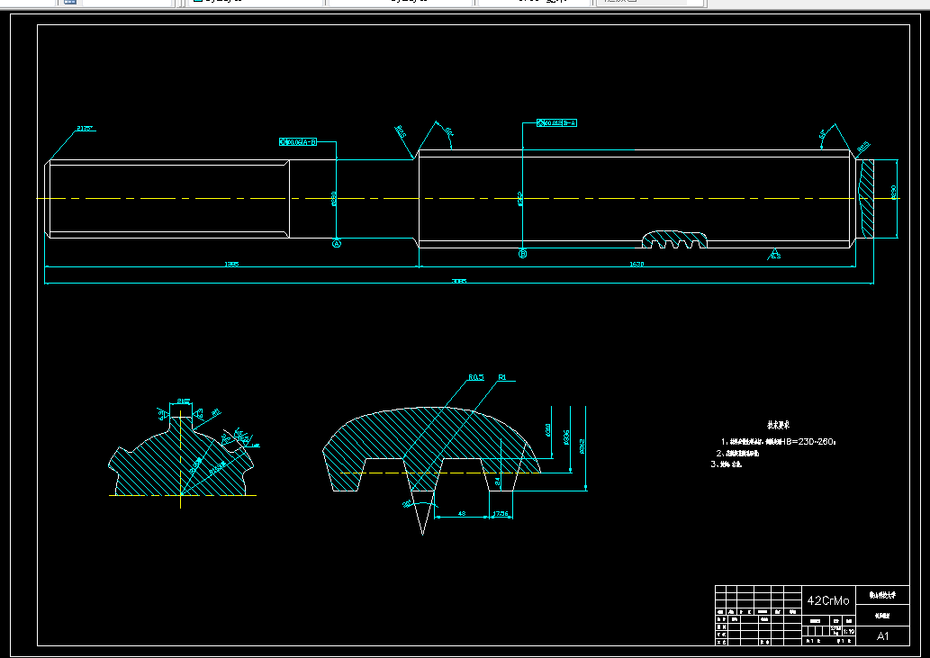This screenshot has height=658, width=930.
Task: Select the A-B geometric tolerance frame
Action: point(298,142)
